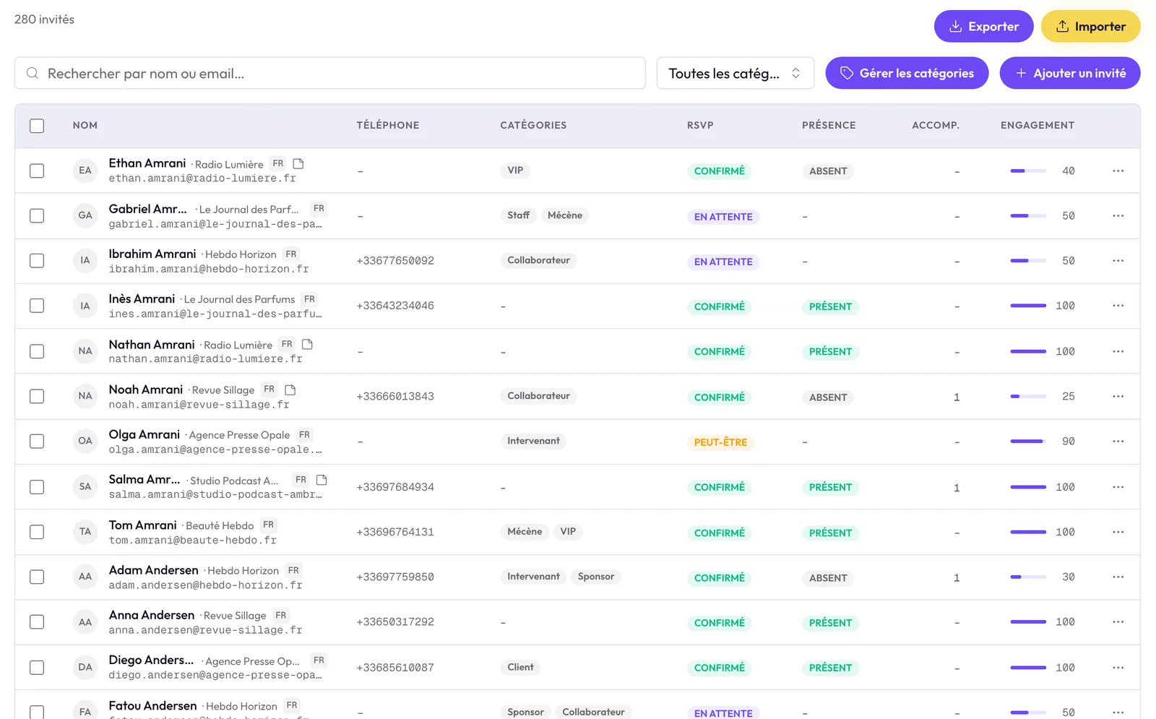
Task: Open the note icon beside Ethan Amrani
Action: (x=298, y=164)
